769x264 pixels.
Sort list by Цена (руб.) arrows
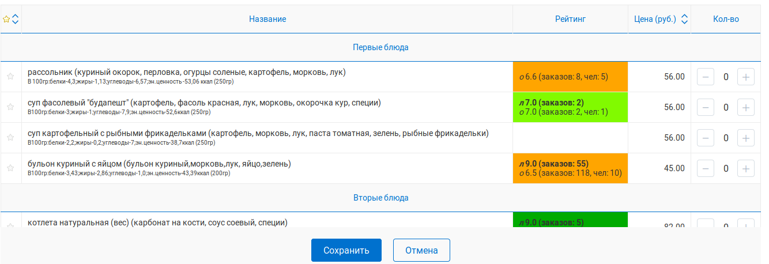pyautogui.click(x=684, y=19)
